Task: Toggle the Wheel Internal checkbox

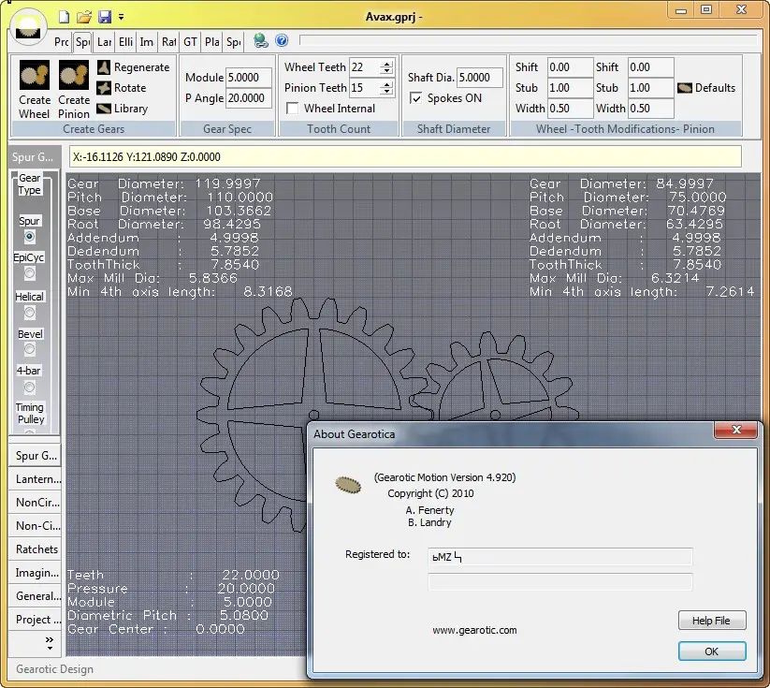Action: tap(292, 109)
